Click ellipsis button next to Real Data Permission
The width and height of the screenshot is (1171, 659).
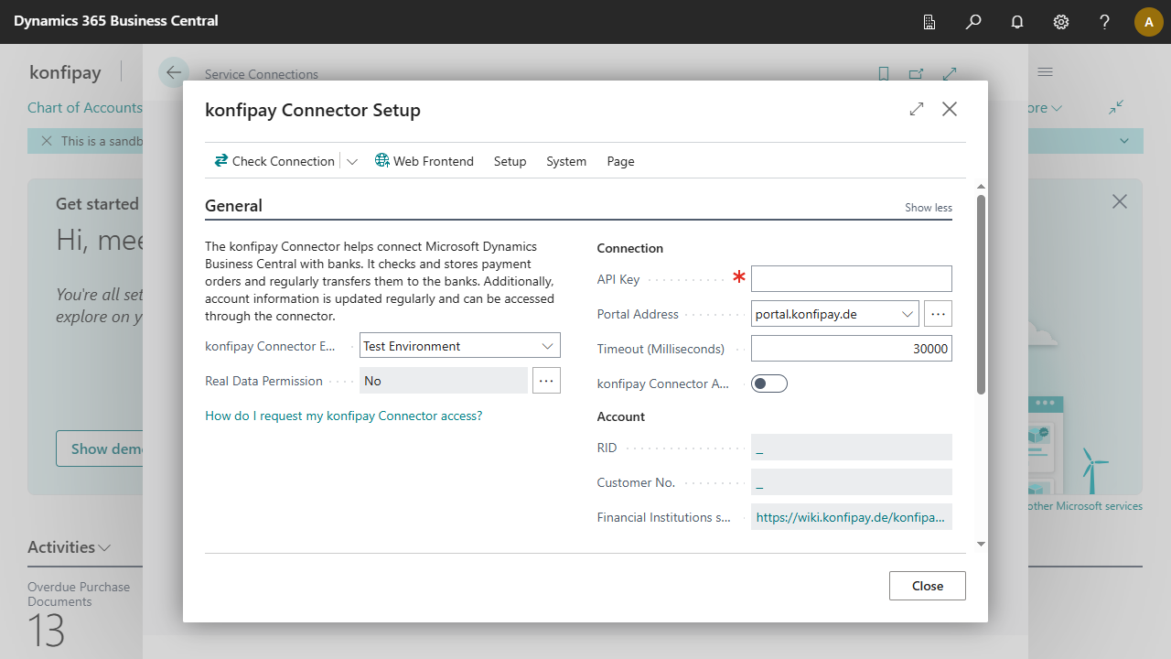tap(546, 381)
